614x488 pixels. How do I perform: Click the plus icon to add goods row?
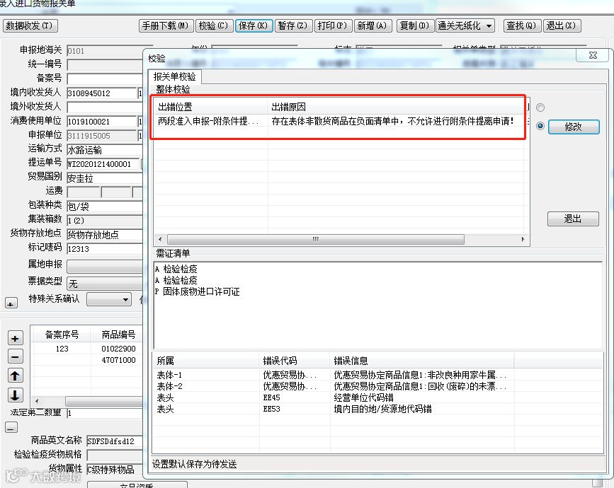click(16, 338)
